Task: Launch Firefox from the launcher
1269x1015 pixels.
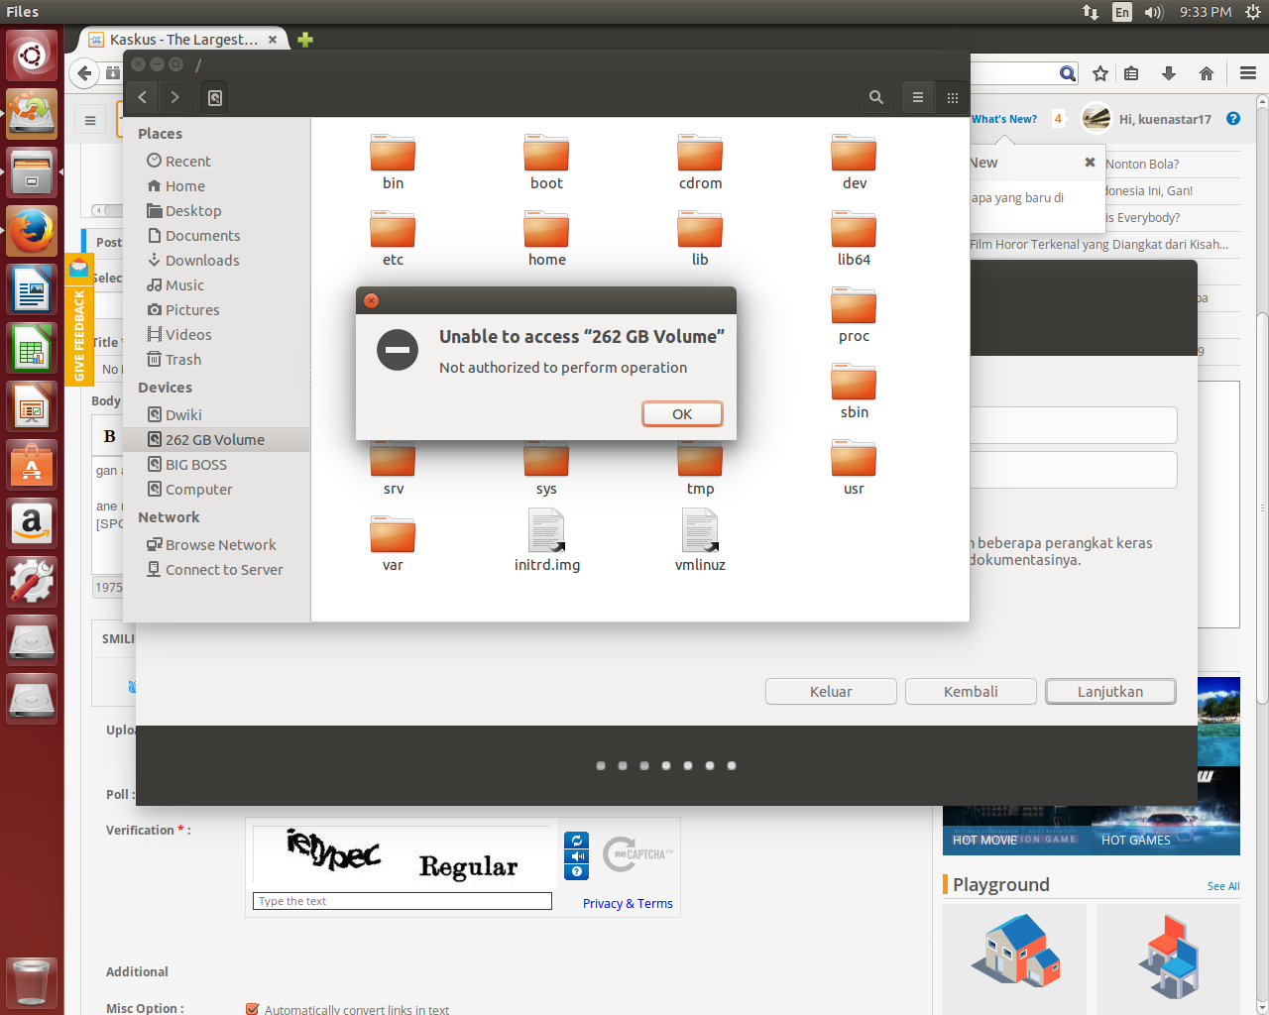Action: tap(32, 230)
